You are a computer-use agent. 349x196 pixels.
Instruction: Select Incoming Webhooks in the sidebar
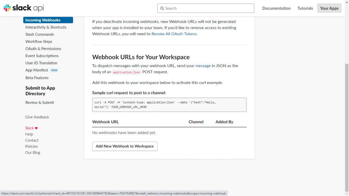[x=48, y=20]
